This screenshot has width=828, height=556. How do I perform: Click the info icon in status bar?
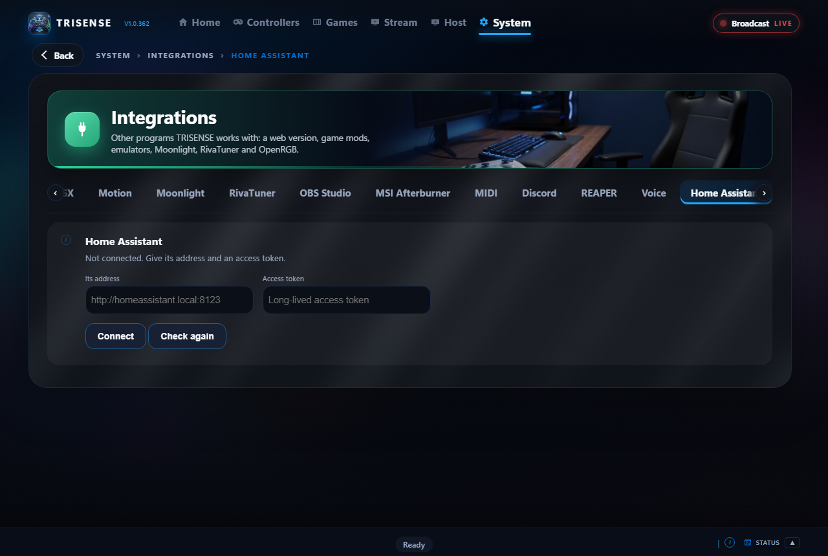(730, 542)
